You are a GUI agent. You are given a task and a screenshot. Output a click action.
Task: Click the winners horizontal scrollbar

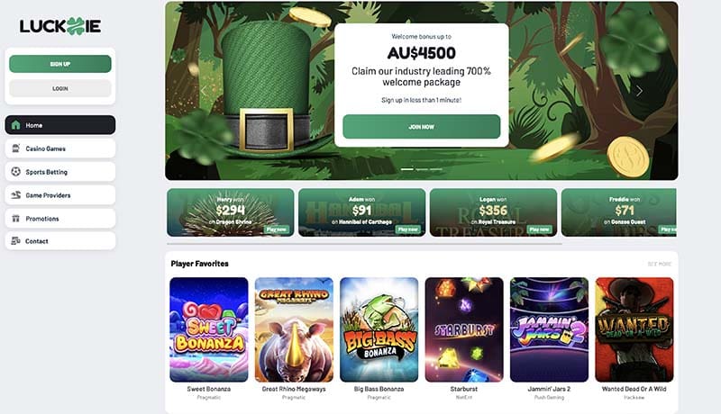364,244
